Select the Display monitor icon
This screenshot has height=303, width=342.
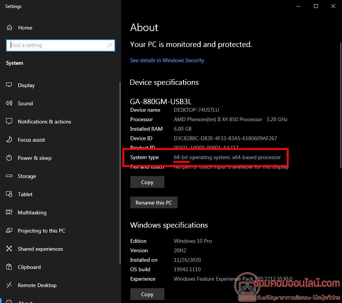[9, 85]
